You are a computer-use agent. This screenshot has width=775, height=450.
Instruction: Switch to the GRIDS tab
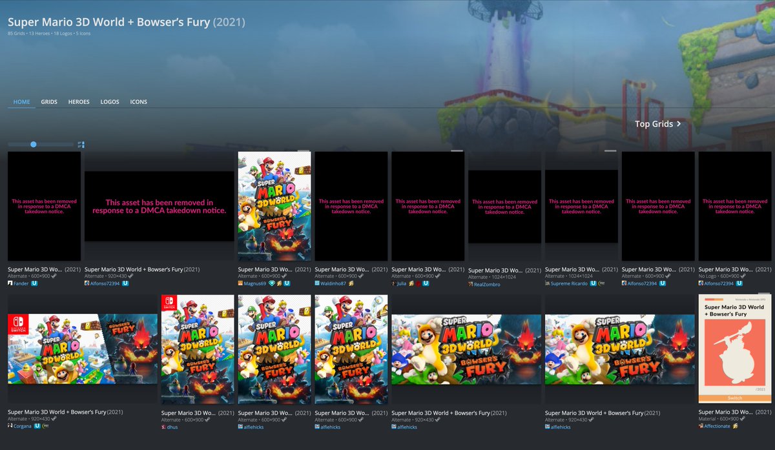click(x=49, y=102)
